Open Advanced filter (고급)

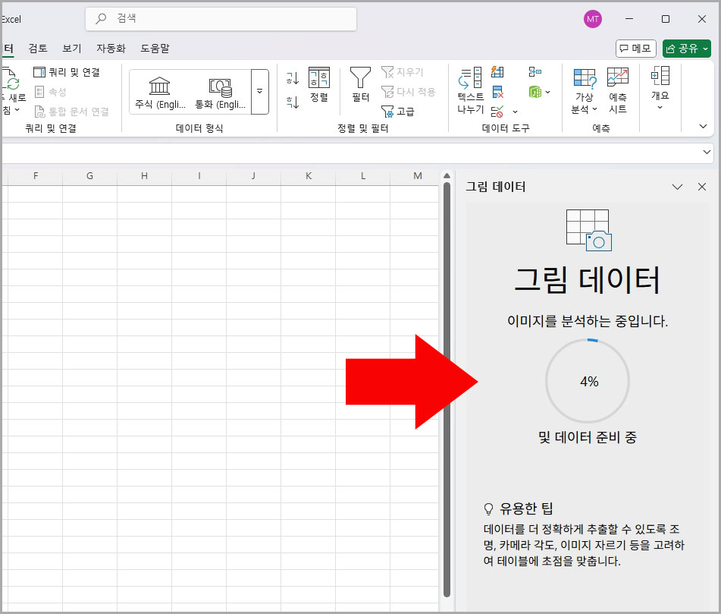click(x=398, y=112)
